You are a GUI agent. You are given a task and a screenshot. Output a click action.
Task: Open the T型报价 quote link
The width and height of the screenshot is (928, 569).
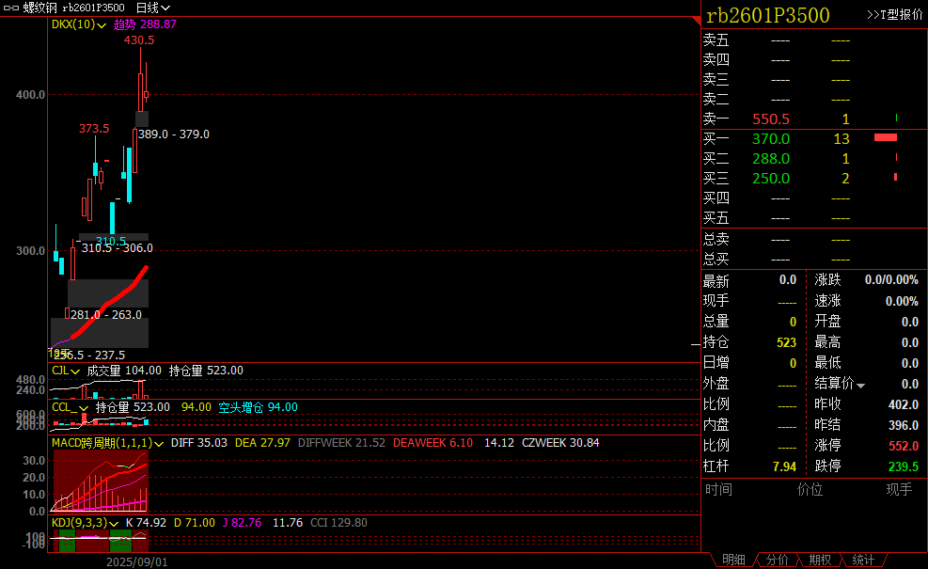(894, 14)
